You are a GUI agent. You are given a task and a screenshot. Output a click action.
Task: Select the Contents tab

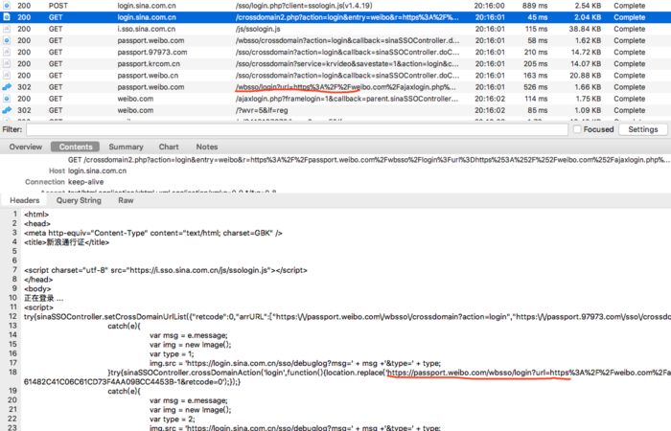76,147
